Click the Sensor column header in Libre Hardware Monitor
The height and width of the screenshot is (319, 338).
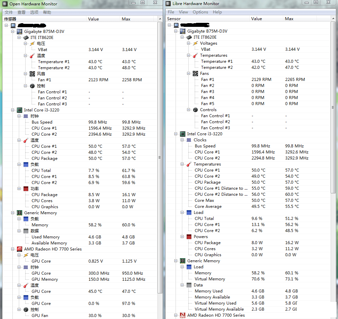pyautogui.click(x=208, y=19)
